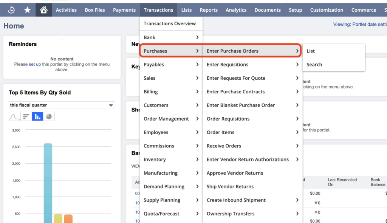Screen dimensions: 387x223
Task: Grab the Reminders portlet drag handle
Action: click(62, 39)
